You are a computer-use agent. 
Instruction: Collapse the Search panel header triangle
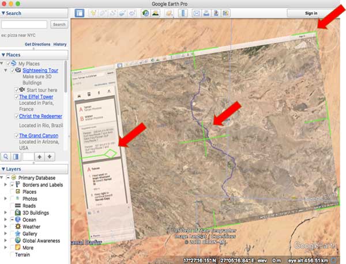click(x=3, y=13)
